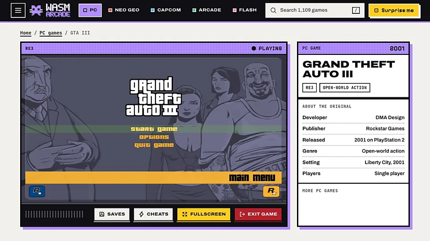Open the Neo Geo category
The height and width of the screenshot is (241, 430).
point(124,10)
